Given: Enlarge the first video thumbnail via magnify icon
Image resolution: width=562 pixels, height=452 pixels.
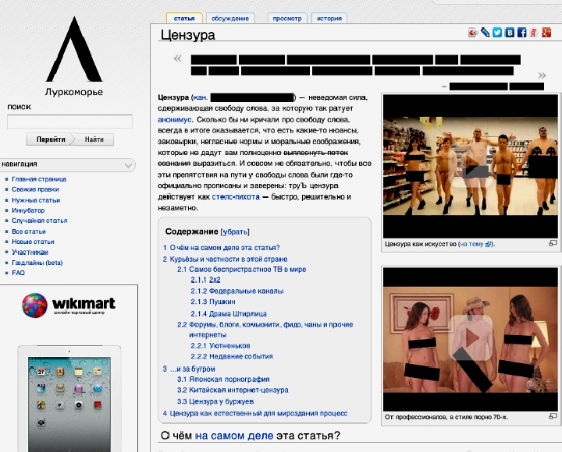Looking at the screenshot, I should click(x=553, y=244).
